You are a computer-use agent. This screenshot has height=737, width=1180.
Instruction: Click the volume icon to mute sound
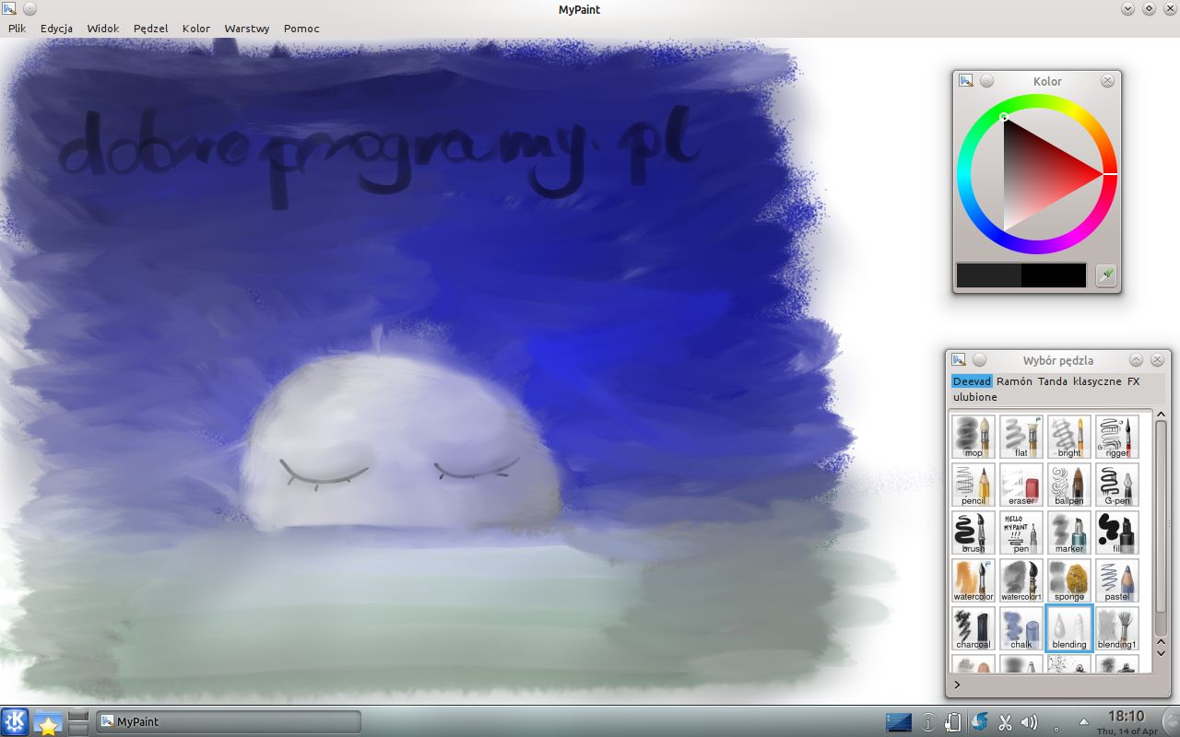tap(1026, 722)
